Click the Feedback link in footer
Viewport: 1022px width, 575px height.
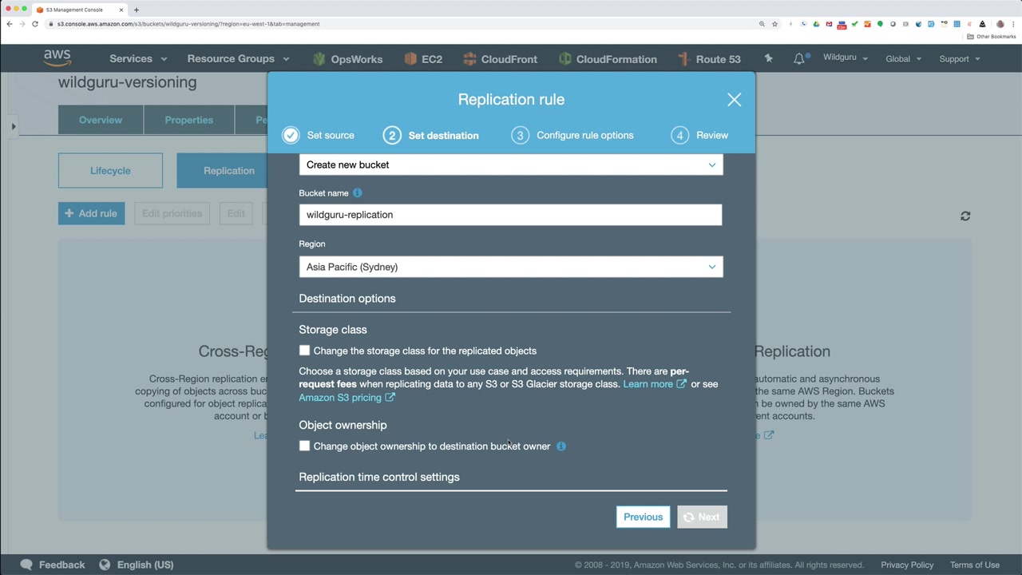tap(61, 565)
